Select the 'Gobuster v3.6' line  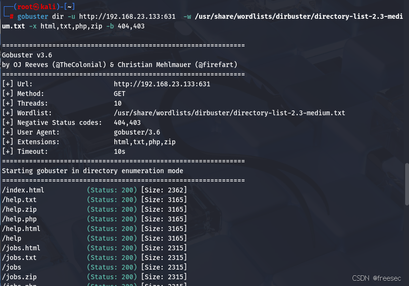(27, 55)
